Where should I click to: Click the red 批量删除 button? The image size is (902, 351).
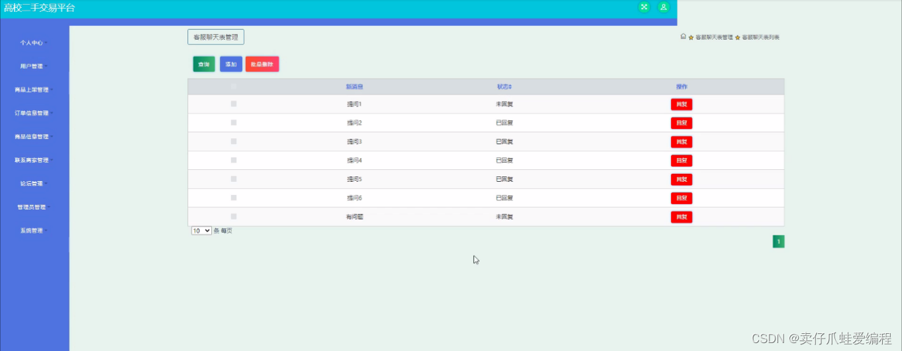point(262,64)
